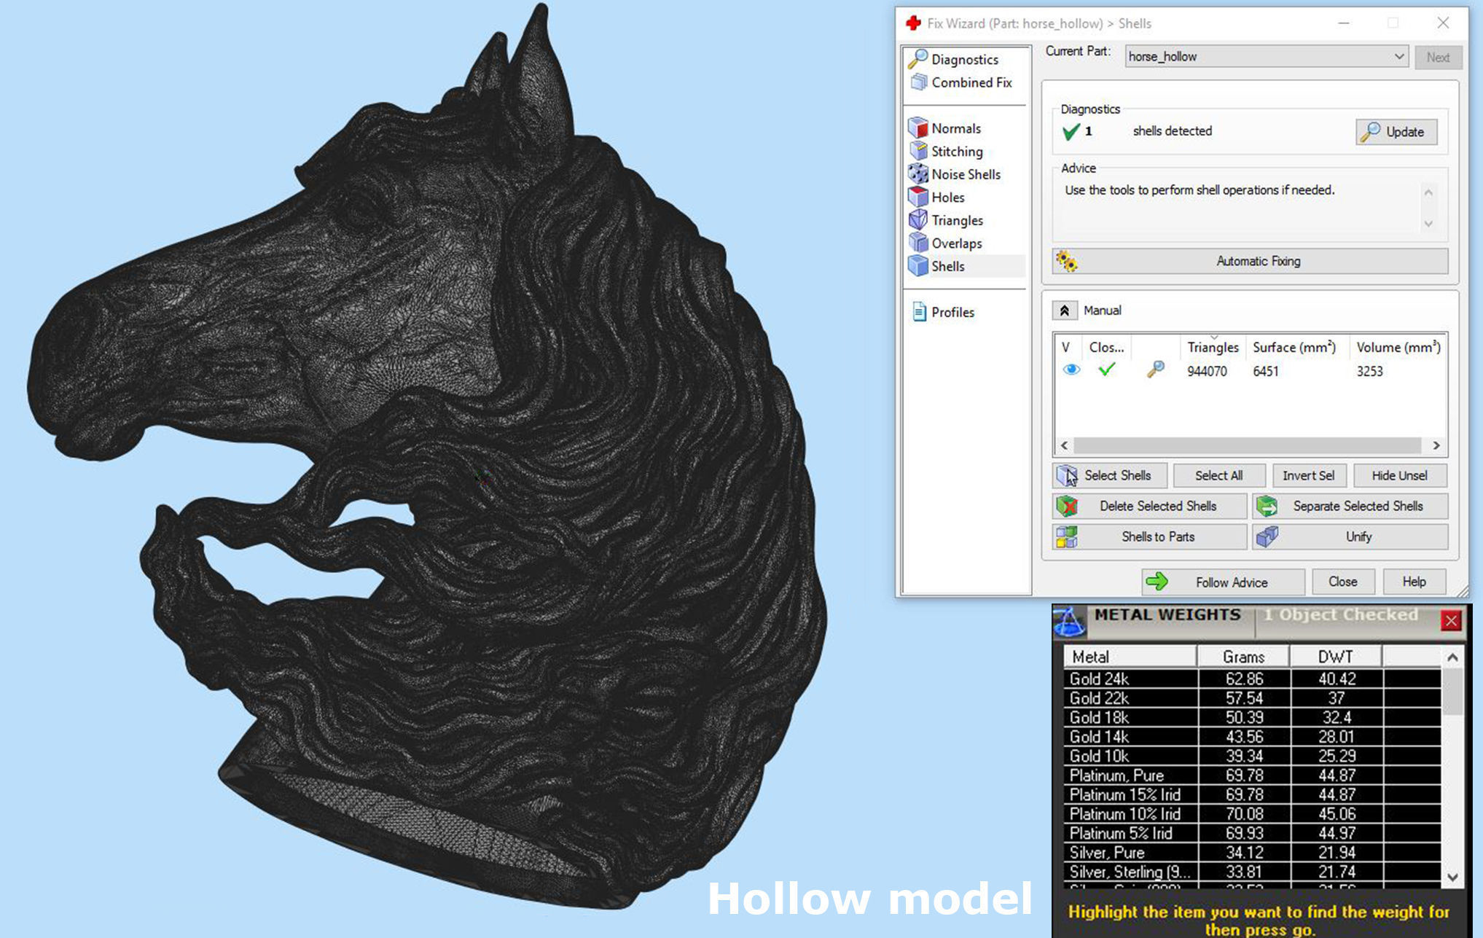Toggle shell visibility eye icon
The width and height of the screenshot is (1483, 938).
click(x=1071, y=370)
